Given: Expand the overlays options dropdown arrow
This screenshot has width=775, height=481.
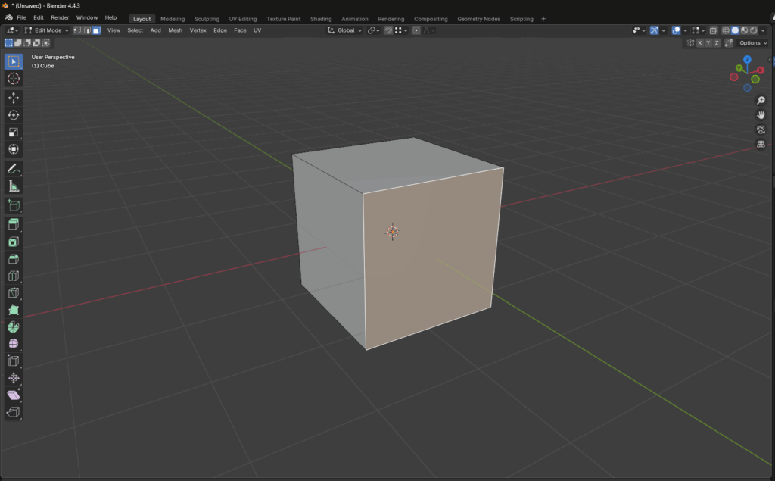Looking at the screenshot, I should (685, 30).
